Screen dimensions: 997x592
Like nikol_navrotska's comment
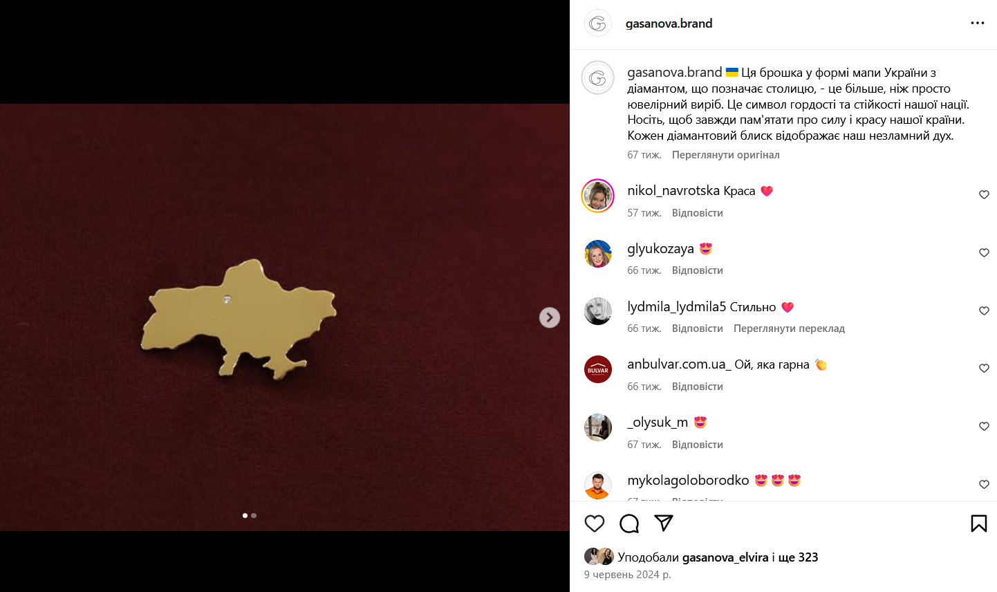click(x=984, y=195)
